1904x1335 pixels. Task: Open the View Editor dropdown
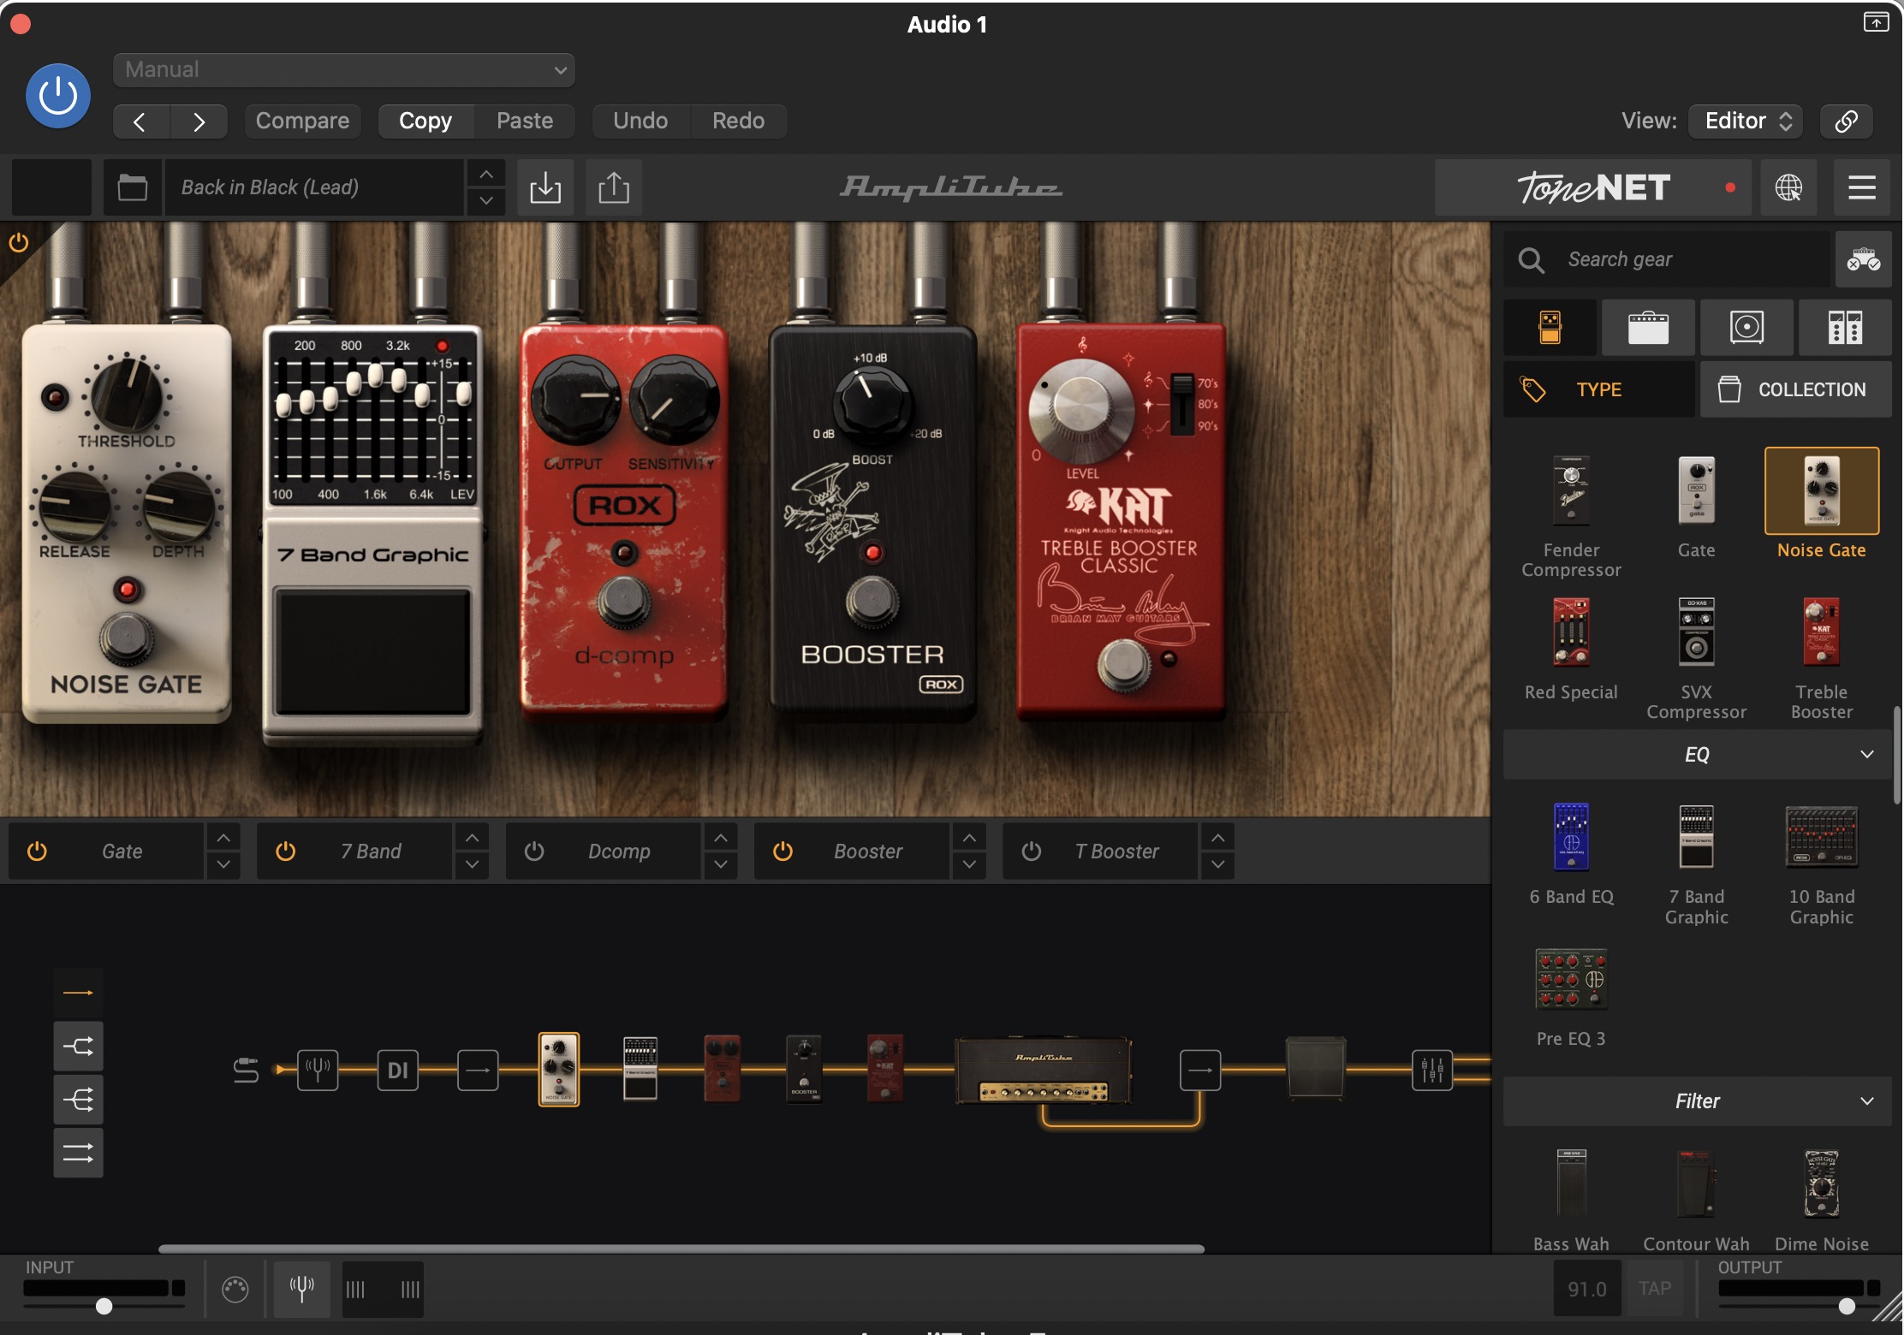1746,121
